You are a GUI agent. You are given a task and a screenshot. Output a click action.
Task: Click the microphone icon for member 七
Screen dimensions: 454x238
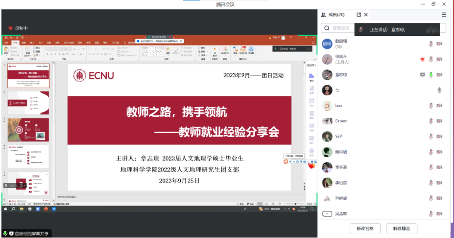439,90
